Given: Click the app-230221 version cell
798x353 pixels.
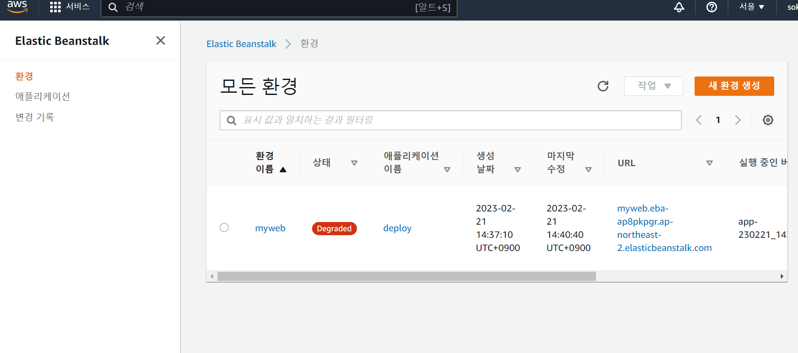Looking at the screenshot, I should (763, 228).
